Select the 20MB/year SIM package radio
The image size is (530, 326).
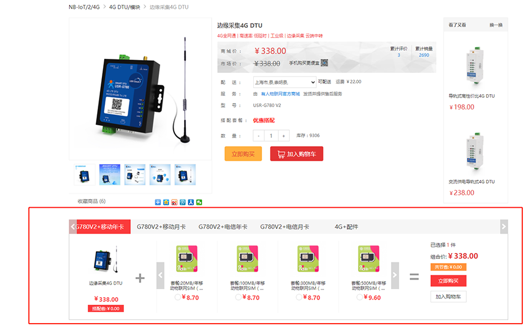pyautogui.click(x=178, y=297)
